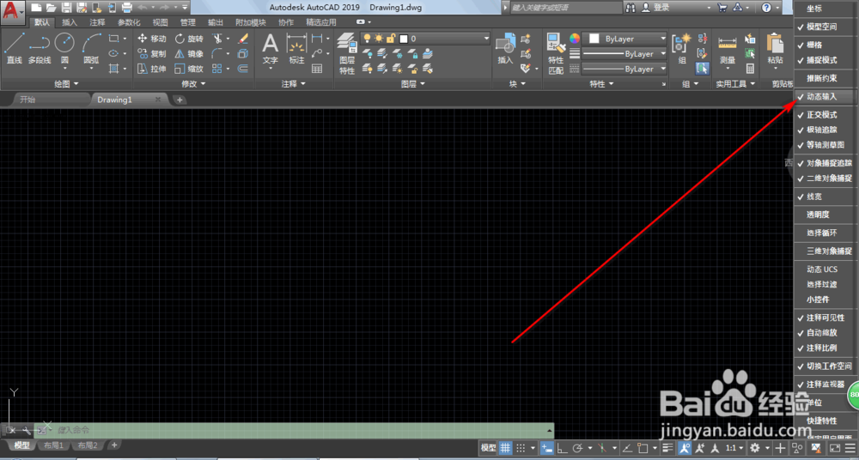Click the keyword search box
Image resolution: width=859 pixels, height=460 pixels.
[x=564, y=8]
